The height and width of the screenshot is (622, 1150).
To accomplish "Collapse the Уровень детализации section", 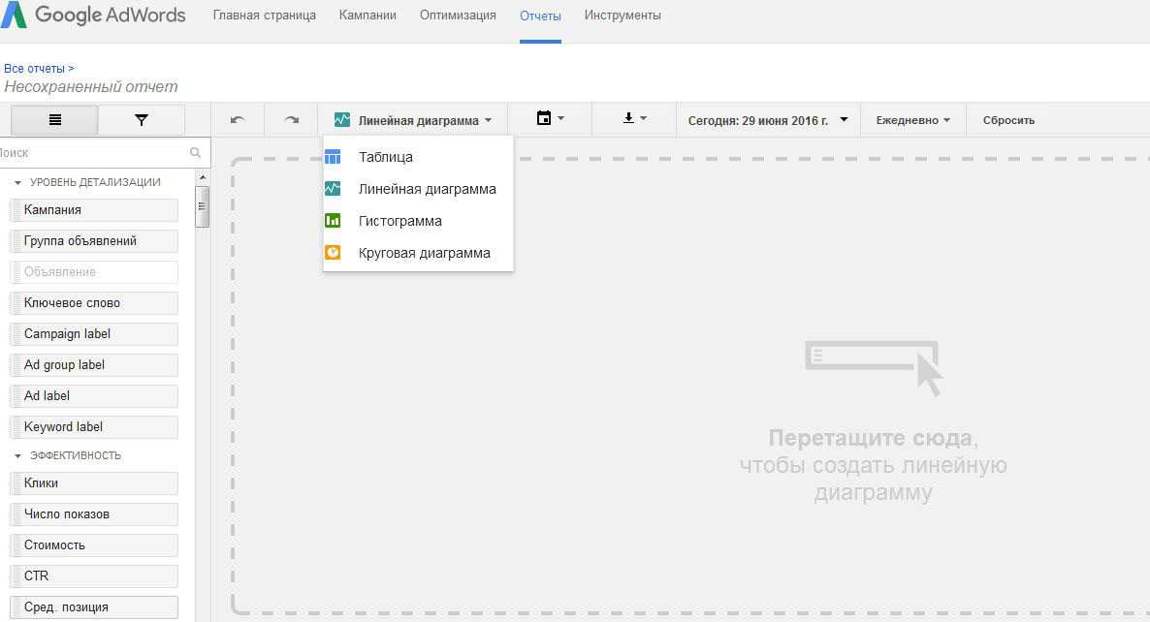I will (18, 182).
